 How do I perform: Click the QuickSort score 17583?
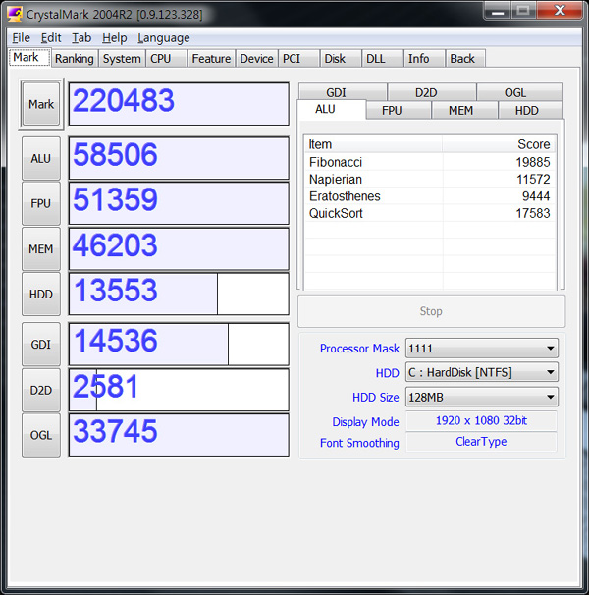click(x=533, y=213)
